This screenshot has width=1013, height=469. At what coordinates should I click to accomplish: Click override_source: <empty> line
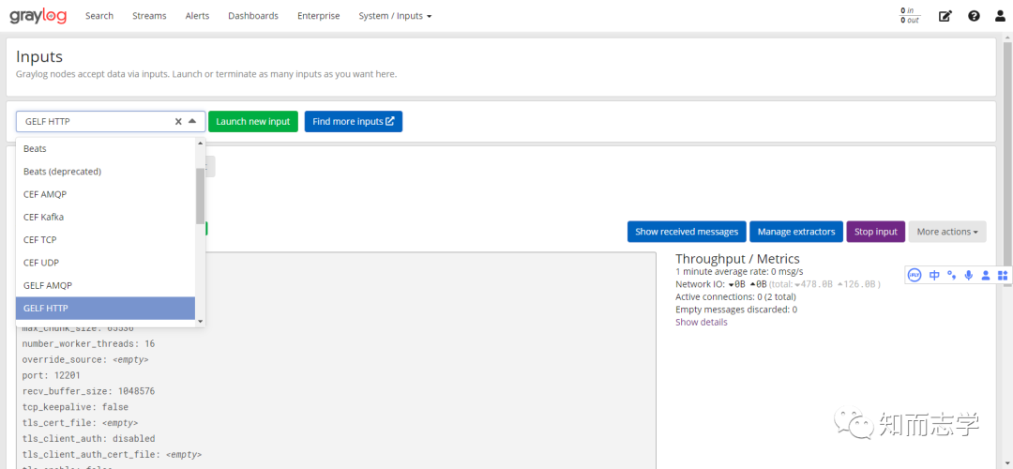point(85,359)
